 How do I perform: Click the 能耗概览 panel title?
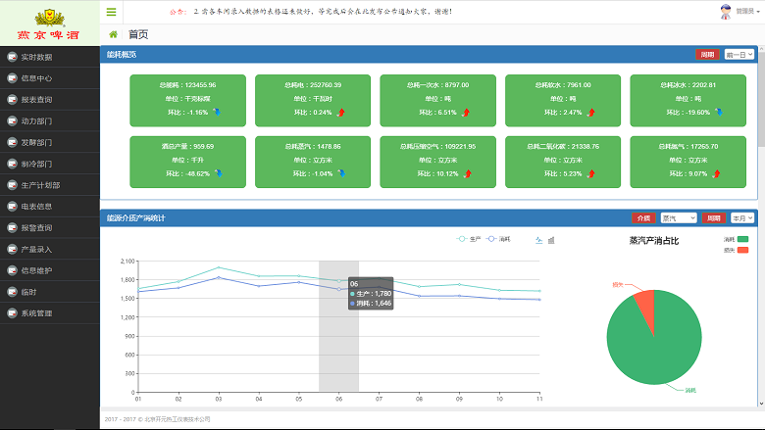122,55
